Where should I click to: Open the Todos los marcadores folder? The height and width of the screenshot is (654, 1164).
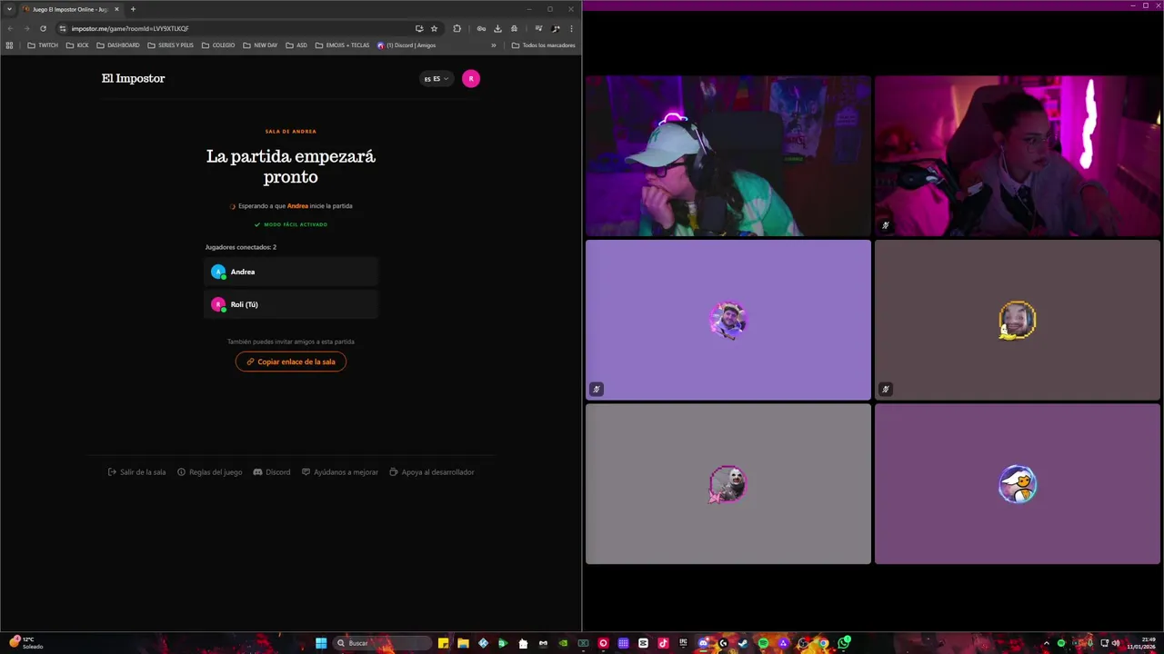[544, 45]
